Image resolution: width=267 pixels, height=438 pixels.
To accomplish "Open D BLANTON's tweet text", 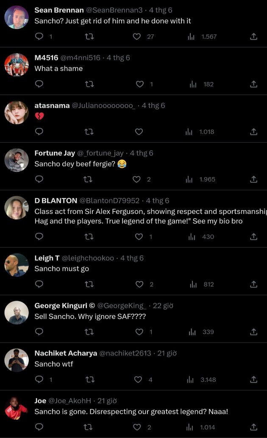I will click(x=140, y=216).
